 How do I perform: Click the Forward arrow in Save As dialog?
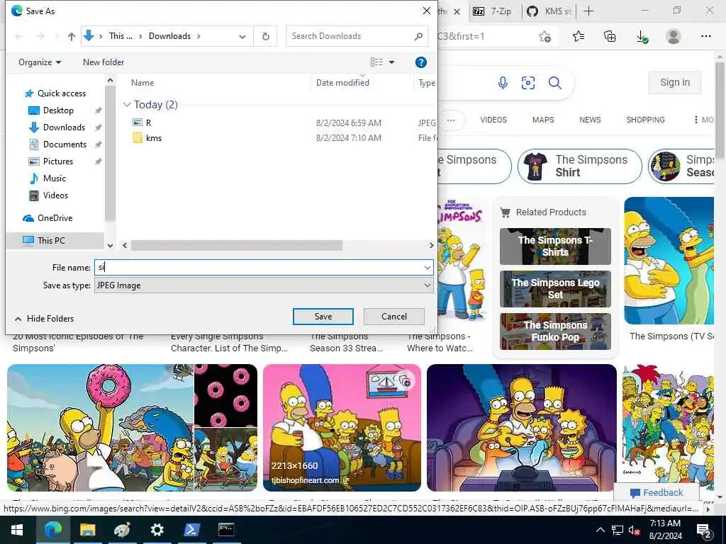pyautogui.click(x=40, y=36)
